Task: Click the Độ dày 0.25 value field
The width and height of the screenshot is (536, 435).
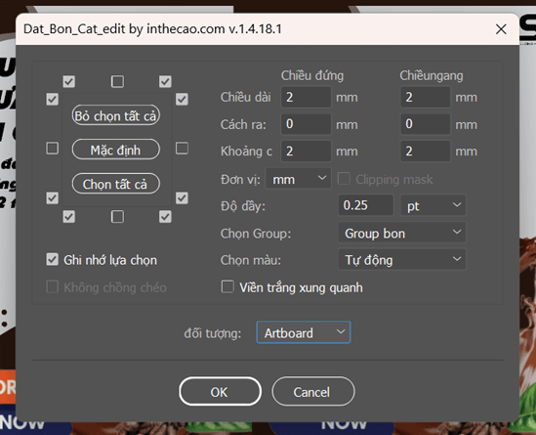Action: pyautogui.click(x=366, y=205)
